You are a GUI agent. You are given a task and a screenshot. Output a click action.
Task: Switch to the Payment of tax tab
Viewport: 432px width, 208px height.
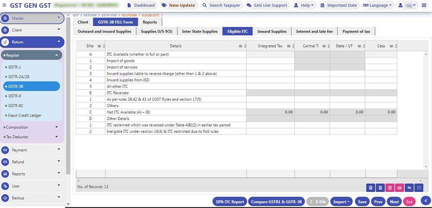click(356, 32)
